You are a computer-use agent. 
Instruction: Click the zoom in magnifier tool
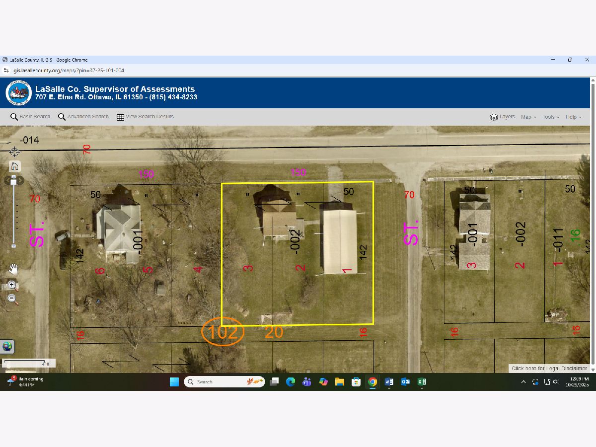(x=12, y=285)
